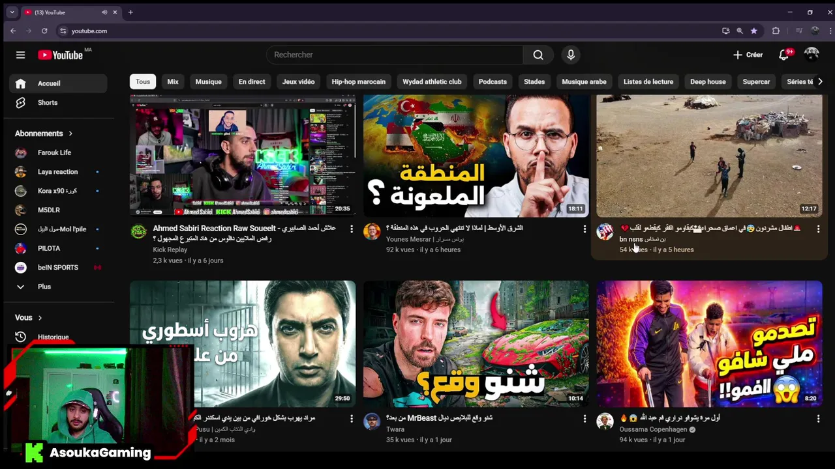Select the Tous filter chip
This screenshot has width=835, height=469.
pyautogui.click(x=143, y=81)
